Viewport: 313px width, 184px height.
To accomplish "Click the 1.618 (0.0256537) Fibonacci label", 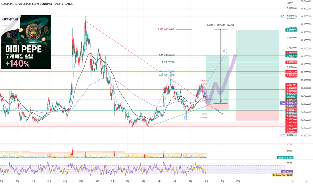I will [166, 29].
